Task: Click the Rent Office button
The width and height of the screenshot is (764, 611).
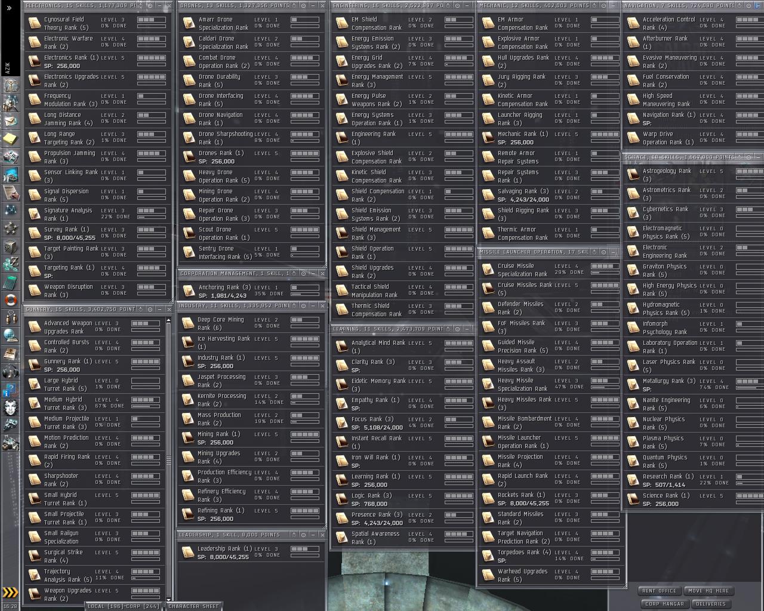Action: [x=660, y=591]
